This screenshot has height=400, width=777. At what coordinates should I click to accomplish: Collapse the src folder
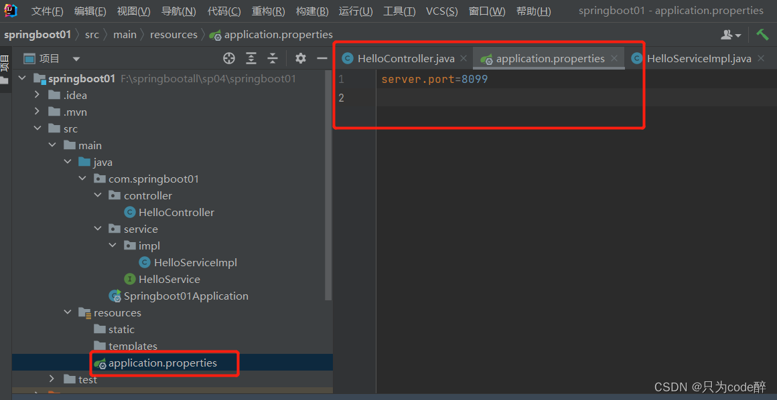click(37, 128)
